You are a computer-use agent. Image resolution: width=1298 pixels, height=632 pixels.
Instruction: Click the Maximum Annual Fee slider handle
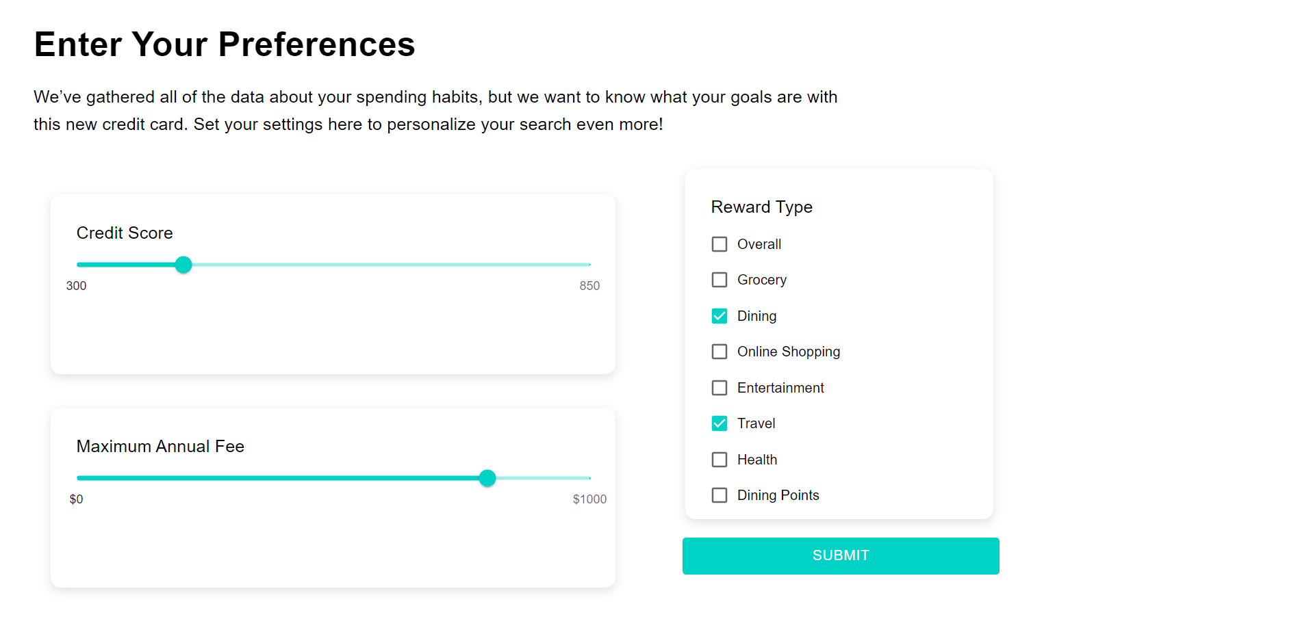pyautogui.click(x=487, y=478)
